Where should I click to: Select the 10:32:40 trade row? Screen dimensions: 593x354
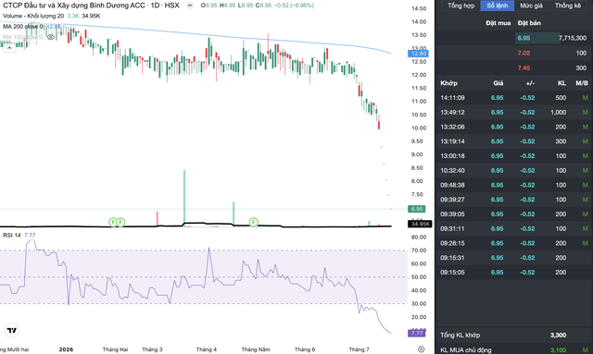click(x=513, y=171)
